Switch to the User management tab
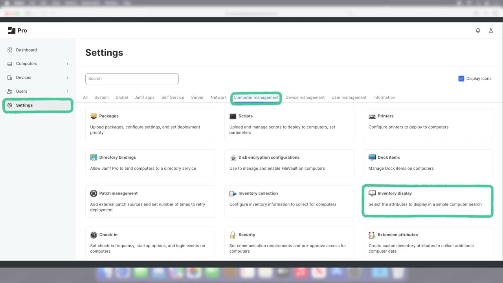The height and width of the screenshot is (283, 503). (349, 97)
